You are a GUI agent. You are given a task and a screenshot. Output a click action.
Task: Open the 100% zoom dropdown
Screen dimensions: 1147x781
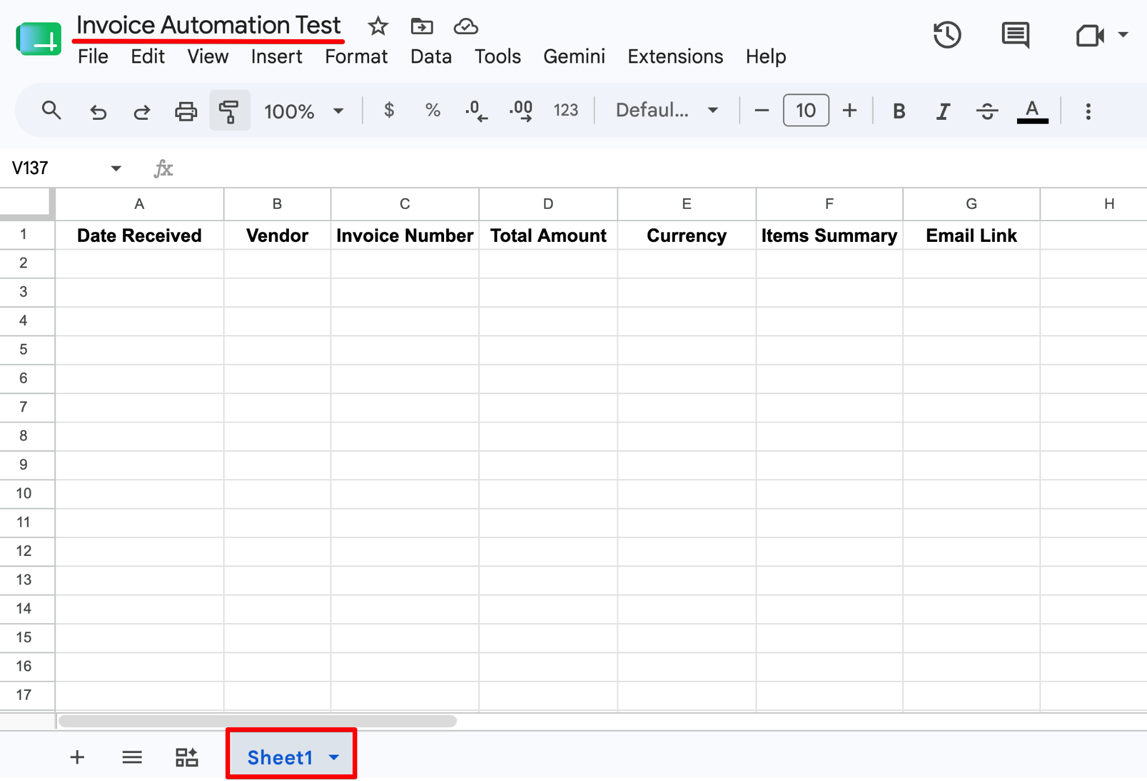point(304,111)
